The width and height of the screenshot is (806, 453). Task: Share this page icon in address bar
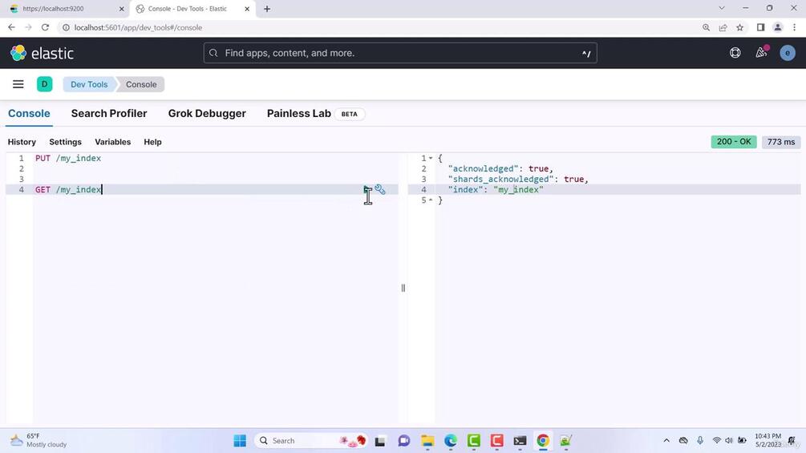(x=723, y=28)
